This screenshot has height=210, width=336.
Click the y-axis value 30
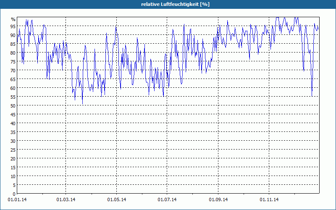(13, 141)
